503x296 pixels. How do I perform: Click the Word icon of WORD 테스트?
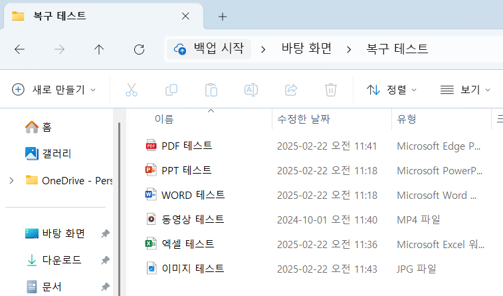point(151,195)
